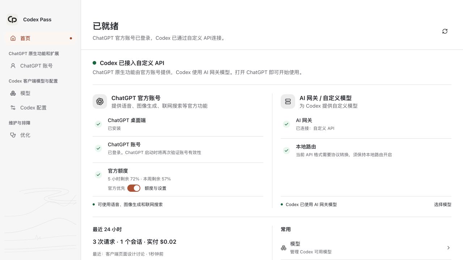Click the Codex Pass app title
Screen dimensions: 463x260
click(37, 19)
